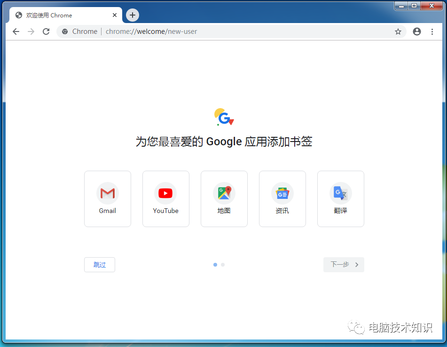The width and height of the screenshot is (447, 347).
Task: Click the back navigation arrow
Action: pyautogui.click(x=16, y=32)
